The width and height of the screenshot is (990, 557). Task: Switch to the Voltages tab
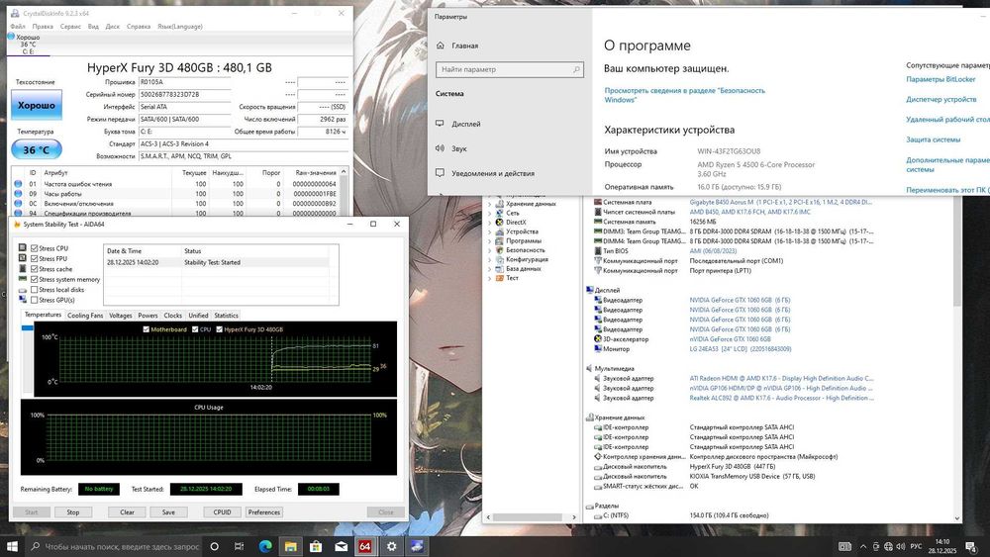click(121, 316)
